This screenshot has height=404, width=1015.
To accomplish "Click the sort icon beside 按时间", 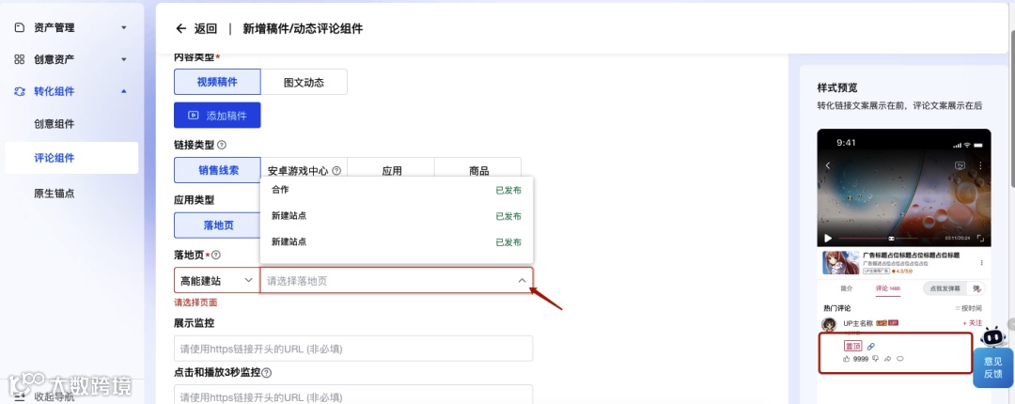I will coord(958,308).
